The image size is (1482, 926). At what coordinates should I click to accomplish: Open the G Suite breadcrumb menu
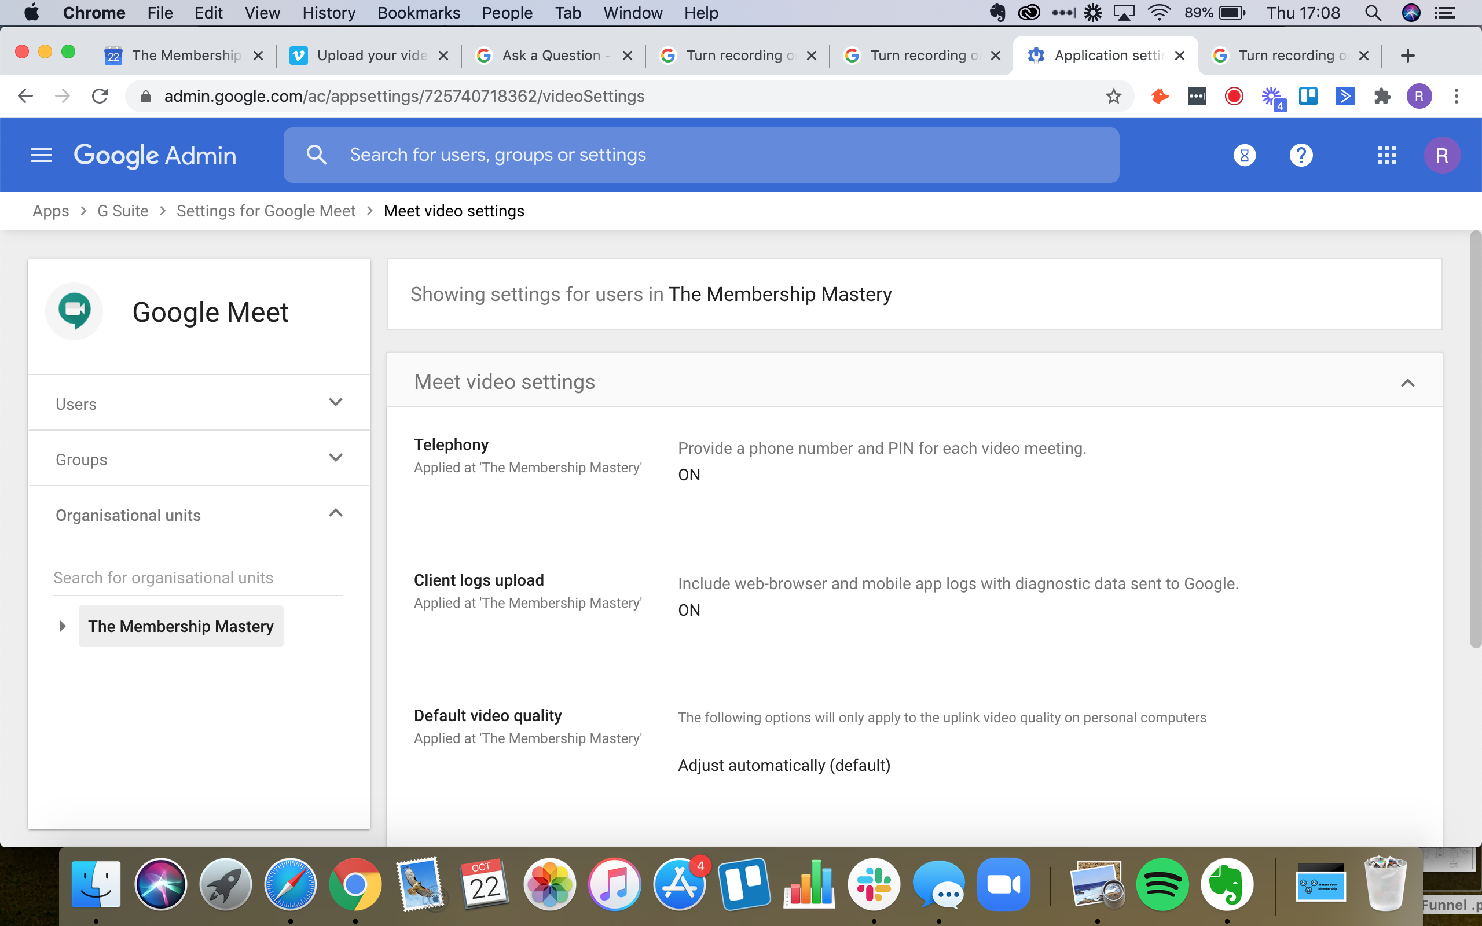coord(120,211)
